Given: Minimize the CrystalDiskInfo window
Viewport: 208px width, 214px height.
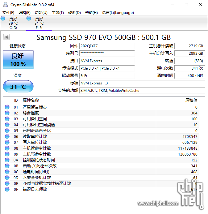Looking at the screenshot, I should pyautogui.click(x=173, y=5).
